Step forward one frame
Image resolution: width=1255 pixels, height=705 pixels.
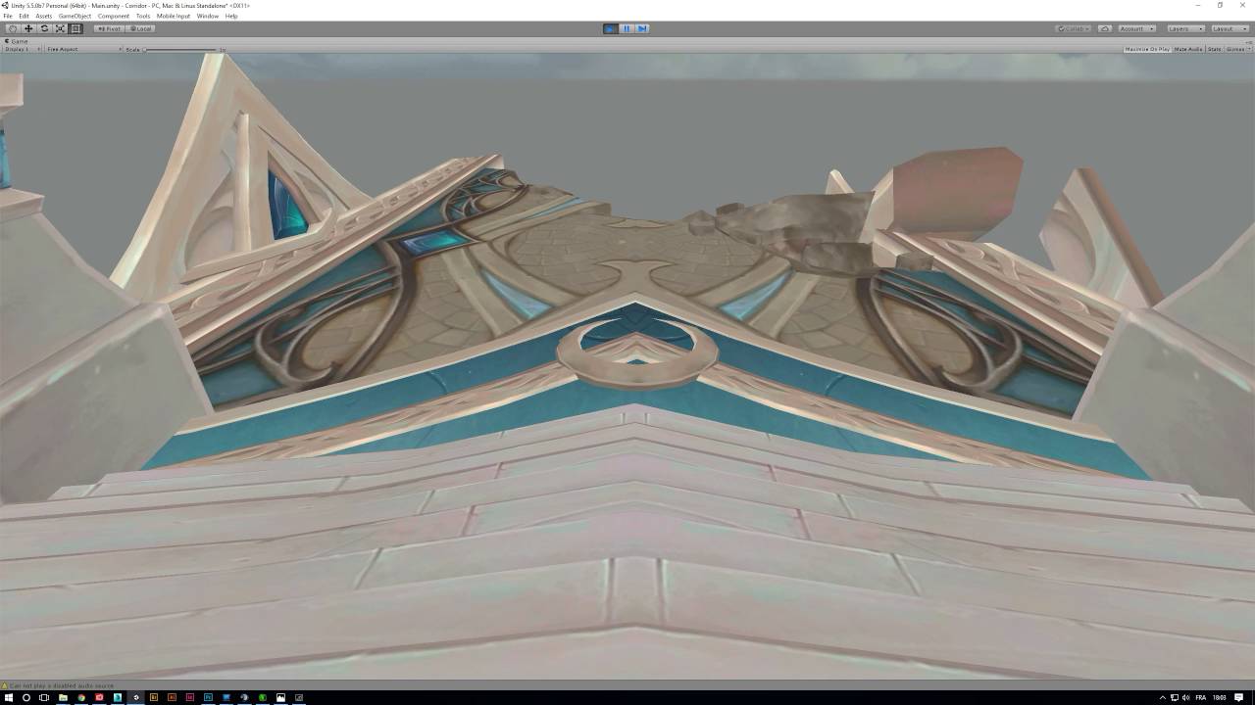coord(642,28)
